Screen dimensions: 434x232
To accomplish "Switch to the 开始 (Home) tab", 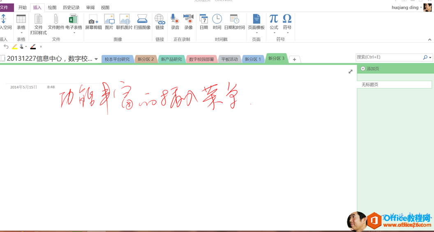I will point(23,7).
